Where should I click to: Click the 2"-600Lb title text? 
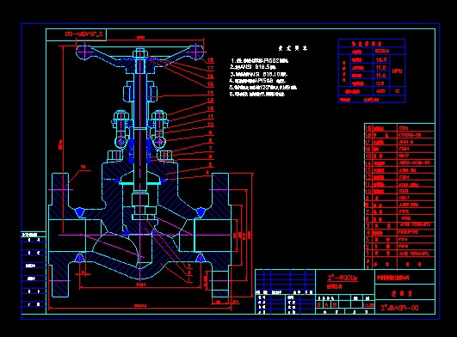tap(343, 278)
